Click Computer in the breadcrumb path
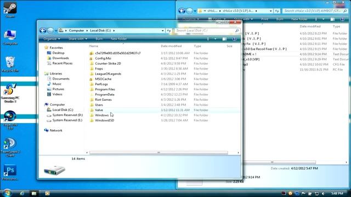 coord(76,31)
